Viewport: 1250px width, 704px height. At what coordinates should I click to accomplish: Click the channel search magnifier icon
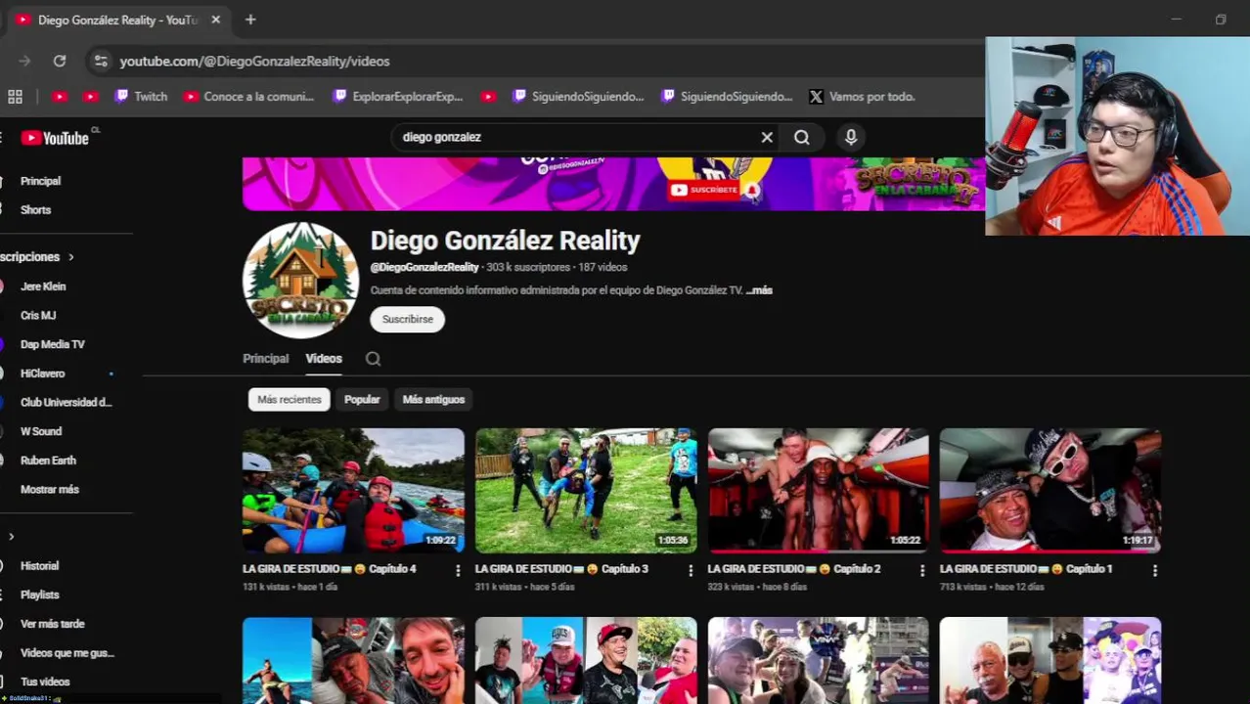click(373, 359)
